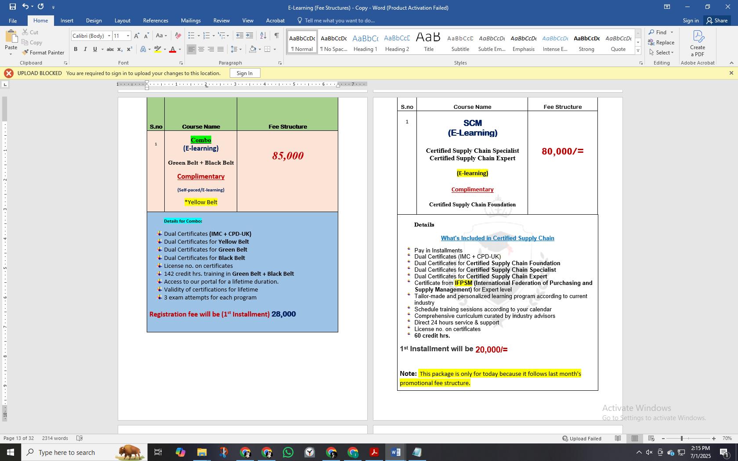Open borders dropdown arrow
The image size is (738, 461).
coord(275,49)
